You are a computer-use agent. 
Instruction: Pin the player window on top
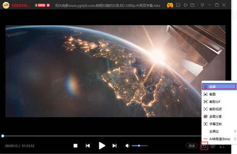185,5
